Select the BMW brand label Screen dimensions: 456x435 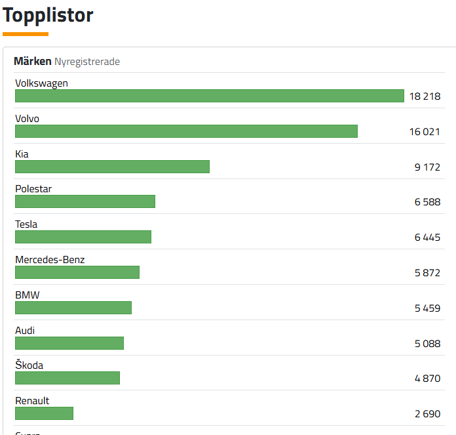click(27, 295)
